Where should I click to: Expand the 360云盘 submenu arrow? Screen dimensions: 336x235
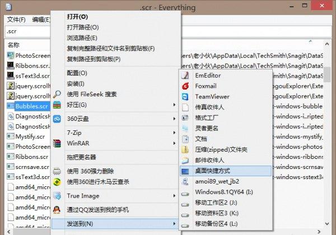click(174, 119)
